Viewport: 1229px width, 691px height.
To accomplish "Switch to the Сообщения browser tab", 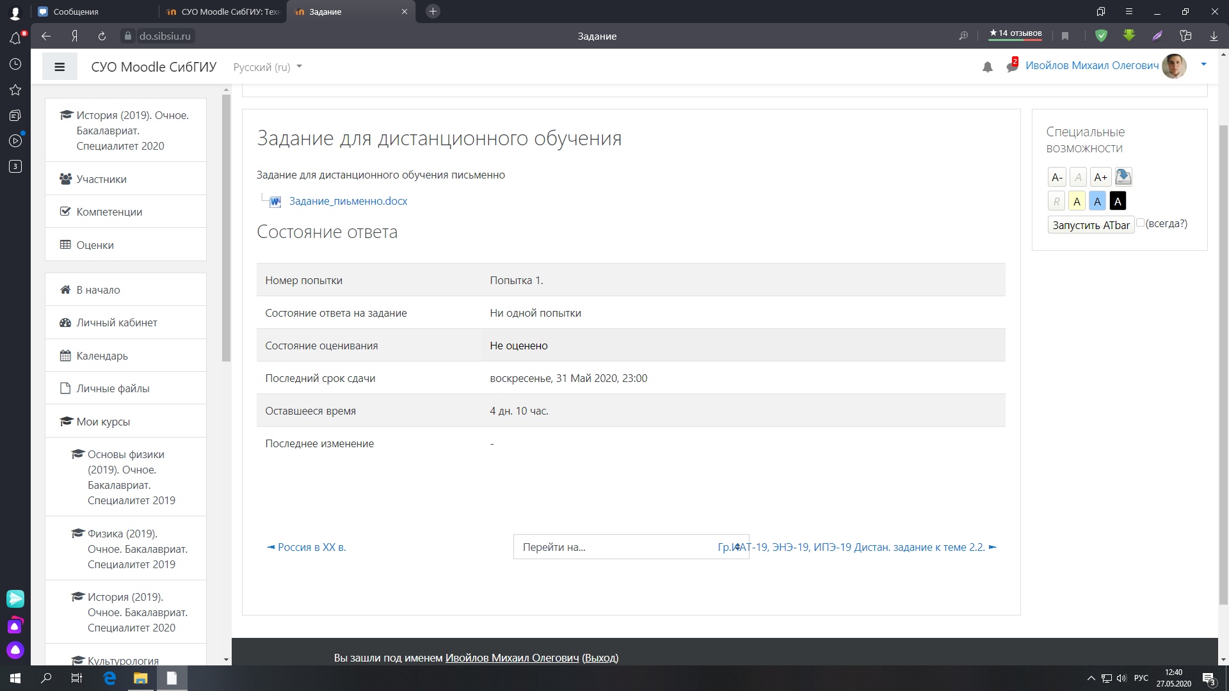I will click(x=95, y=12).
